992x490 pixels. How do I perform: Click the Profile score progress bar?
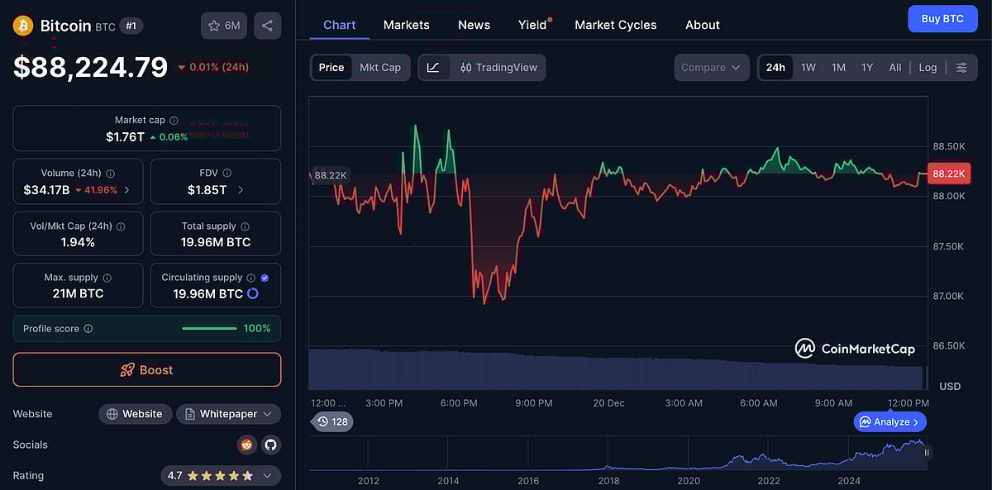click(x=209, y=328)
